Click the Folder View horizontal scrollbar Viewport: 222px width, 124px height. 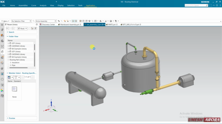18,68
